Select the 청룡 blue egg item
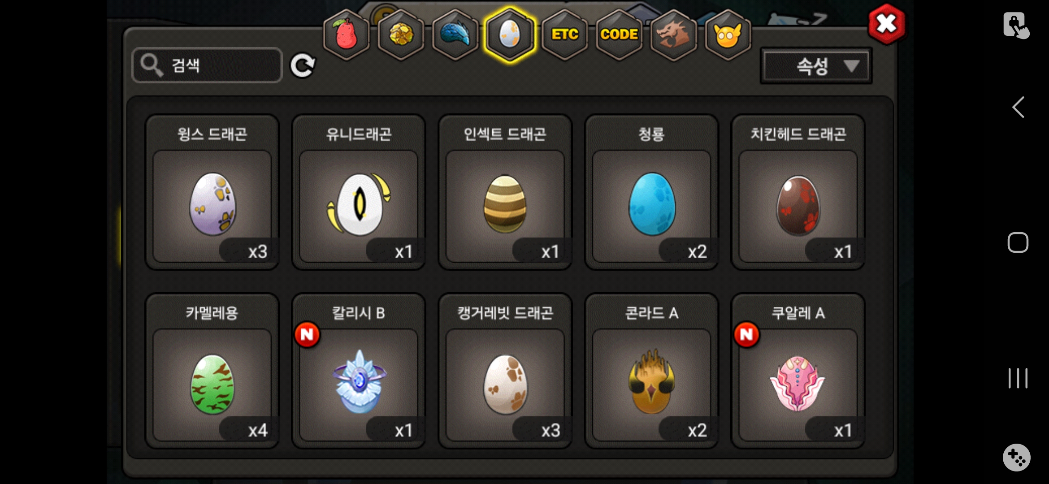This screenshot has height=484, width=1049. click(651, 192)
